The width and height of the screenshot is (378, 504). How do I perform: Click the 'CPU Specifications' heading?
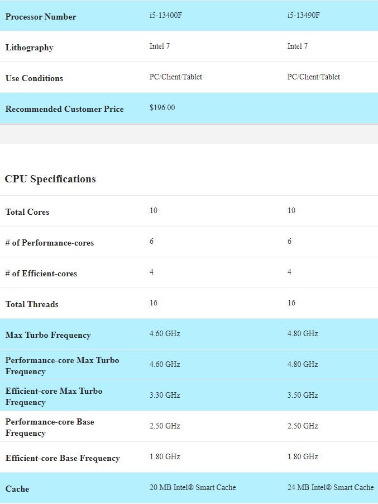tap(50, 179)
